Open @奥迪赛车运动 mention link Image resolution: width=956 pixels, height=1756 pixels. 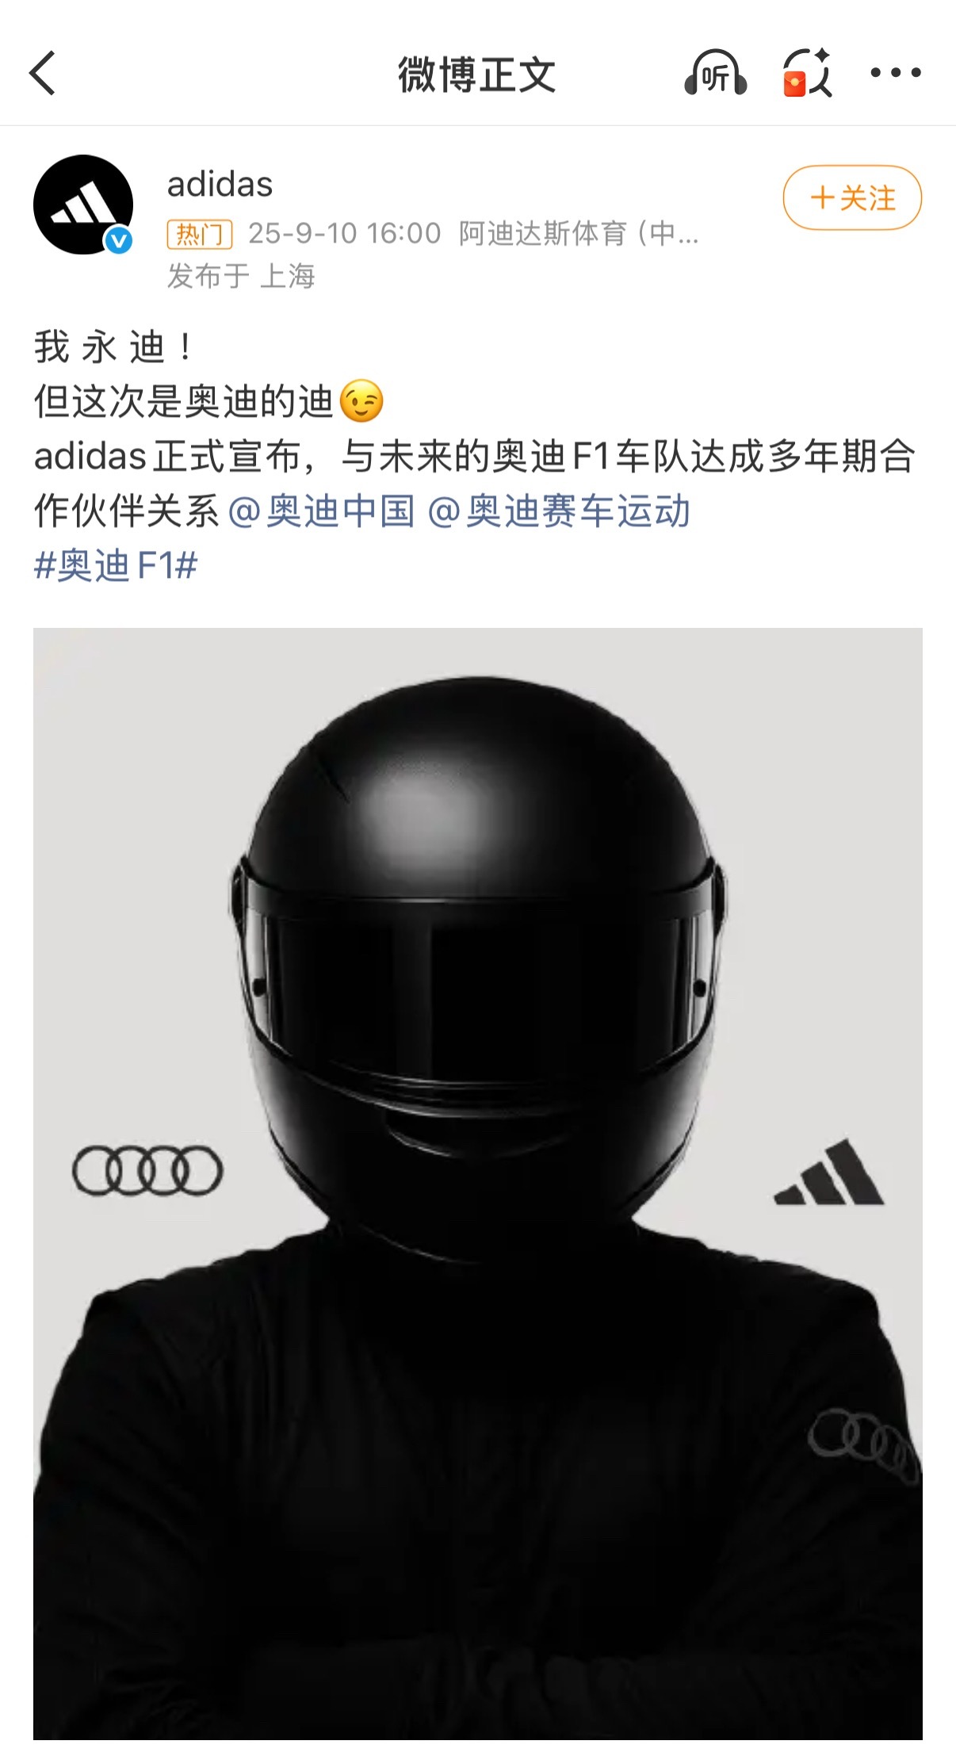pyautogui.click(x=559, y=511)
